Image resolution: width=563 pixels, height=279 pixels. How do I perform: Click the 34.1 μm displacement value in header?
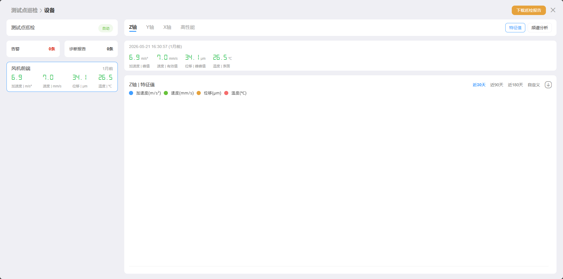click(195, 57)
